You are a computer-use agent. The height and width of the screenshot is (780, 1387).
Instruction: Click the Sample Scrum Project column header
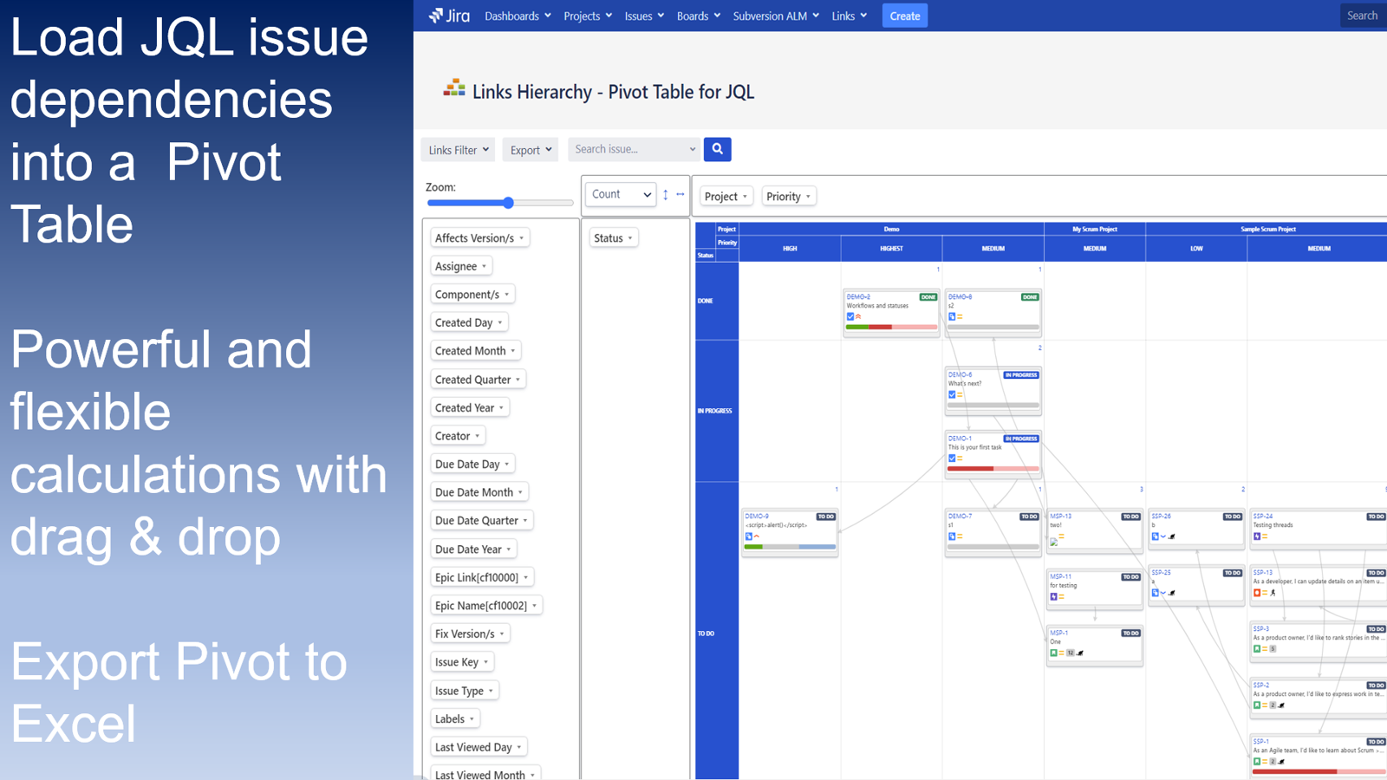point(1267,229)
